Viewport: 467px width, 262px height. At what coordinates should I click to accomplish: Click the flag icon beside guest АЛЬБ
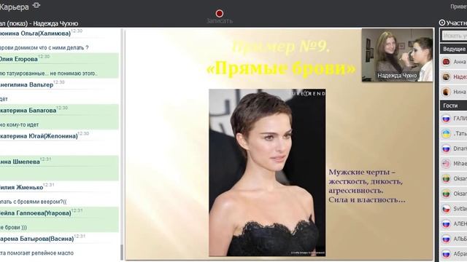pyautogui.click(x=446, y=239)
